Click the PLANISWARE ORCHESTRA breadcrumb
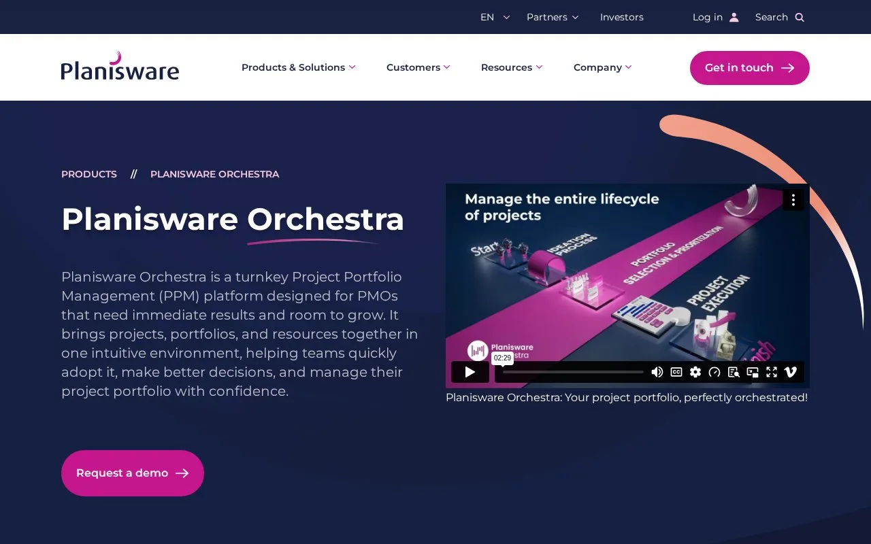This screenshot has height=544, width=871. 215,174
